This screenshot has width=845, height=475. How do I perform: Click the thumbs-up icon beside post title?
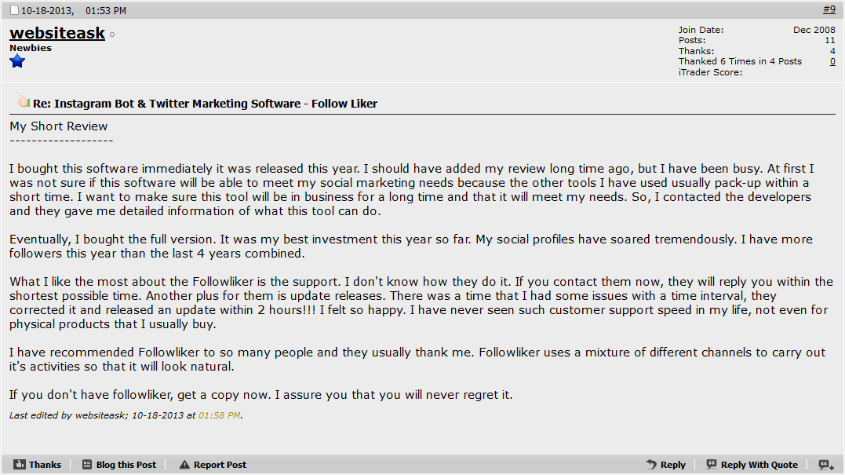click(x=24, y=101)
